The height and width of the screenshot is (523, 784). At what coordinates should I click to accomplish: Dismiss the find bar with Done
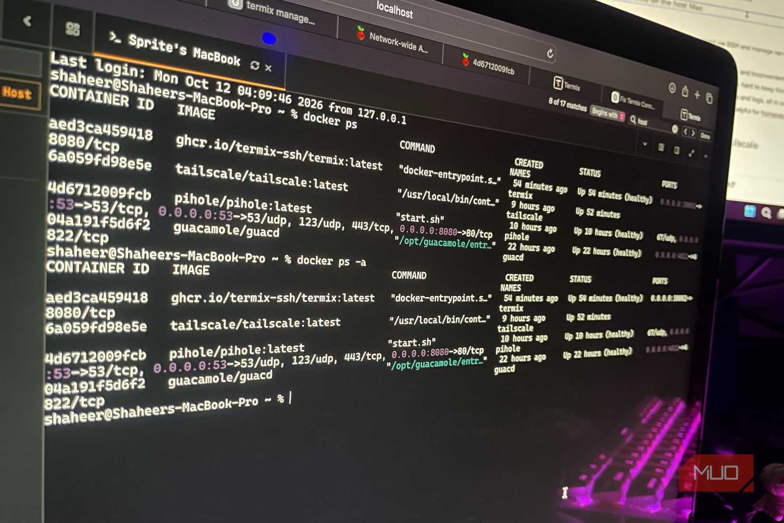(x=705, y=136)
